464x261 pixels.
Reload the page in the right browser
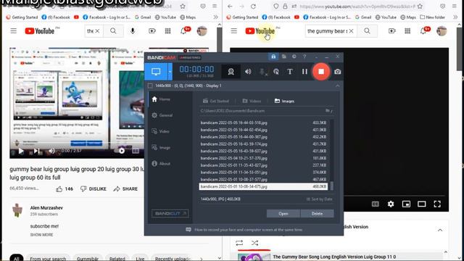(253, 7)
